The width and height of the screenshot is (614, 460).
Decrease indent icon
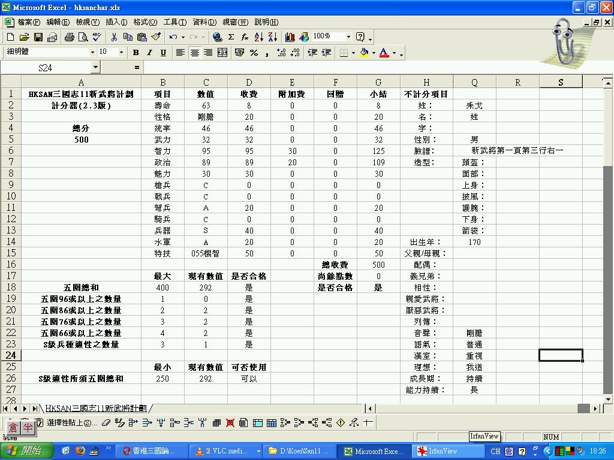(x=312, y=53)
